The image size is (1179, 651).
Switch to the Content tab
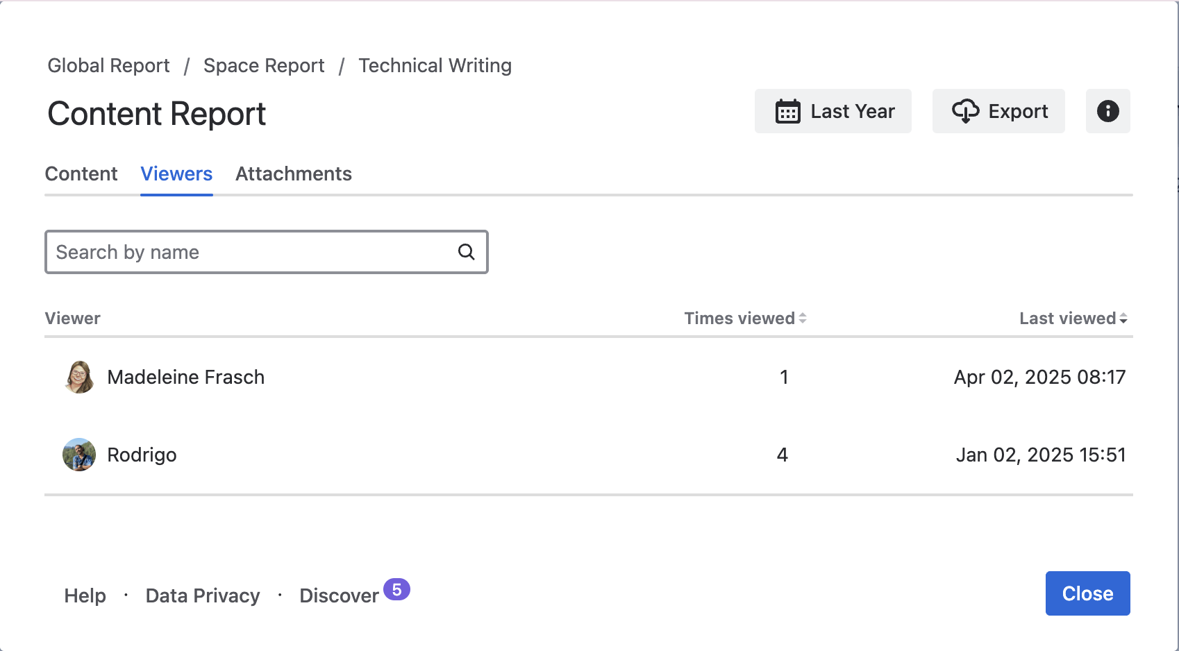[x=81, y=174]
